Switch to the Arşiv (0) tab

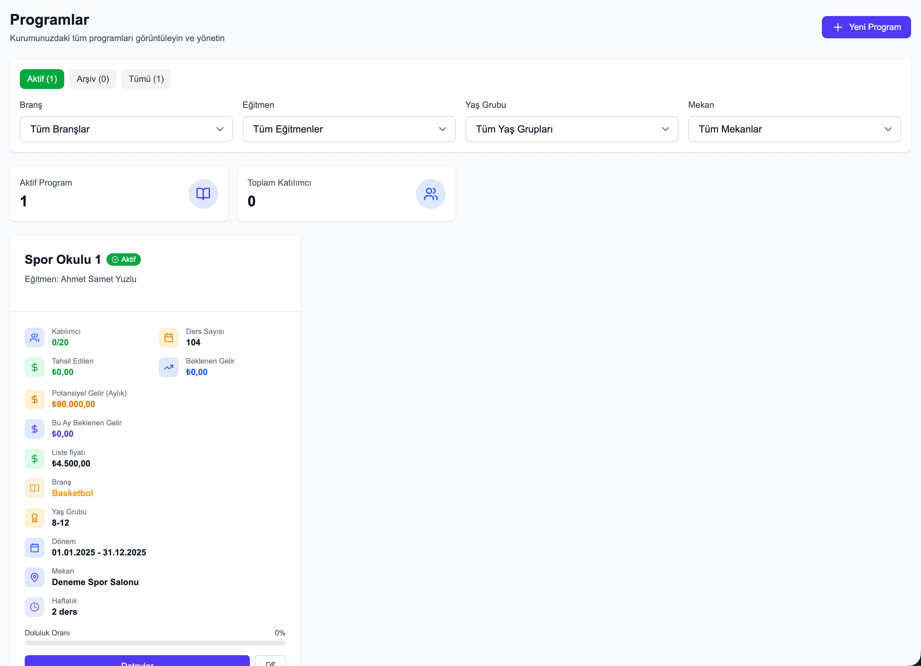coord(93,79)
